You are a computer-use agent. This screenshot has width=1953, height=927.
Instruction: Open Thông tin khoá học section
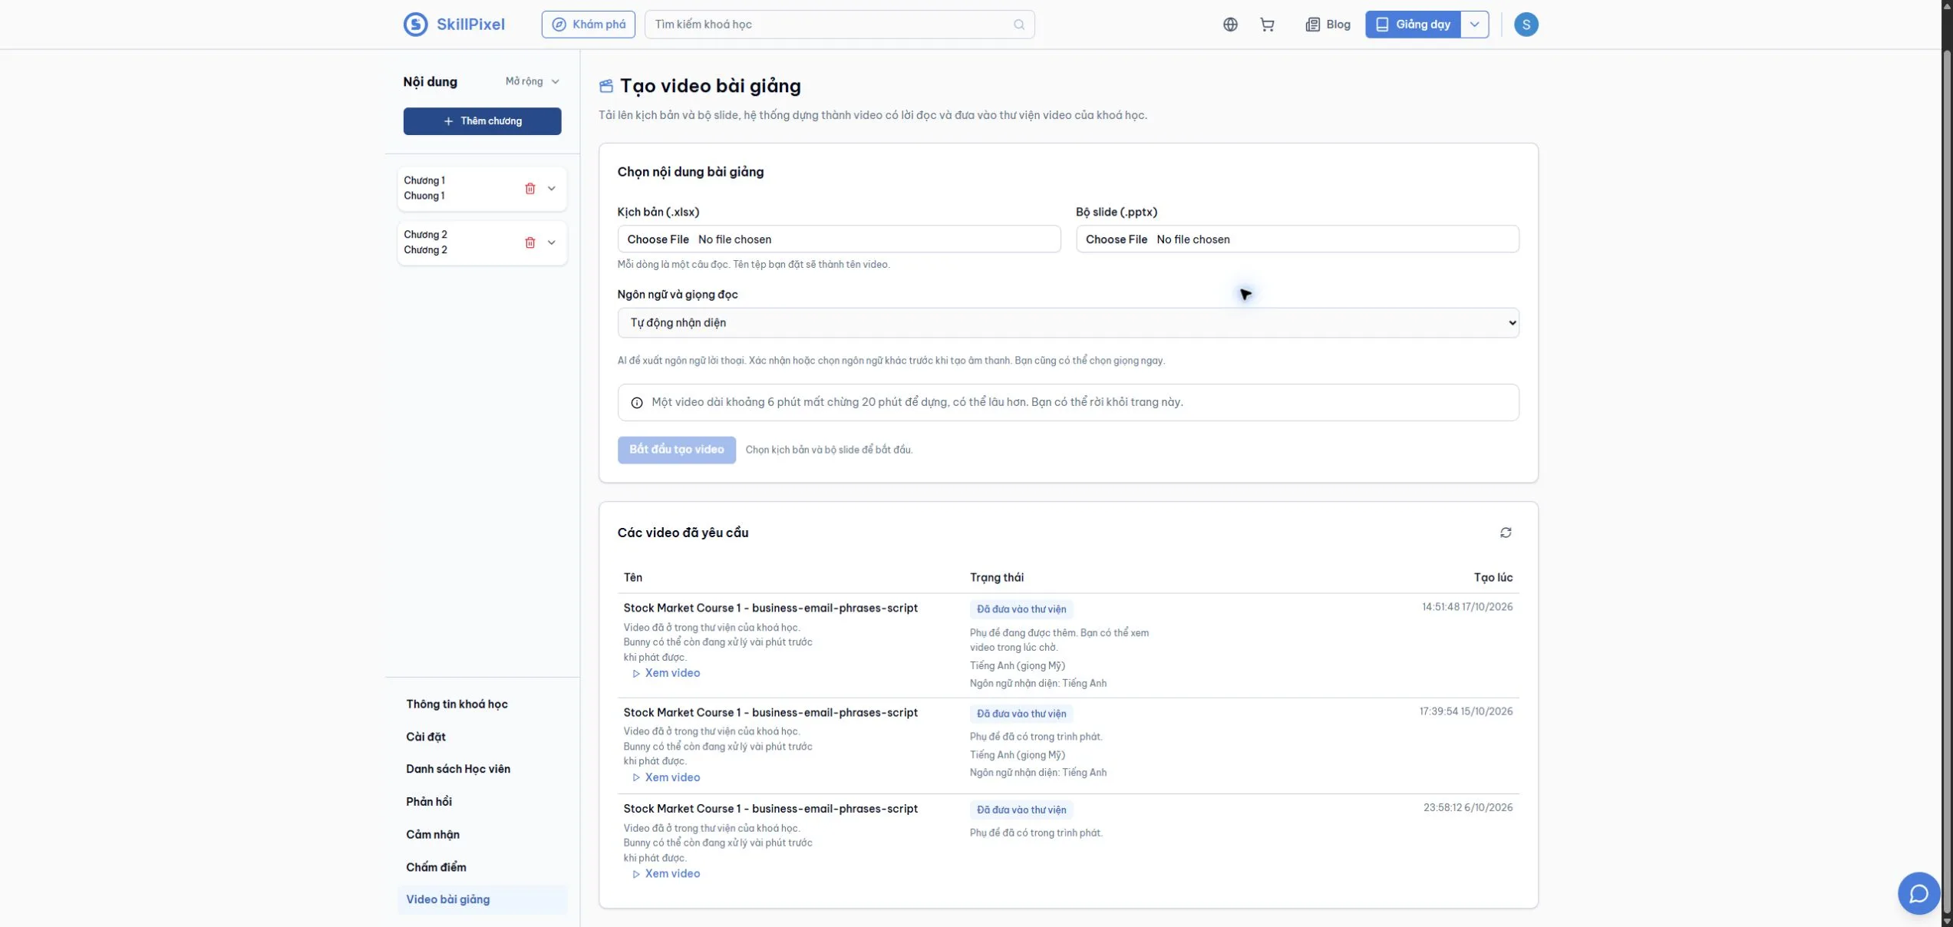pos(457,704)
